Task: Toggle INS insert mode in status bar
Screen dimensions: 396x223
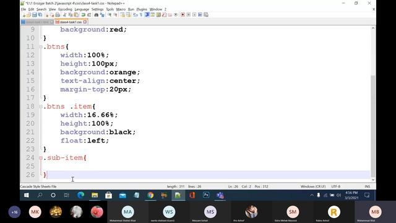Action: pyautogui.click(x=368, y=186)
